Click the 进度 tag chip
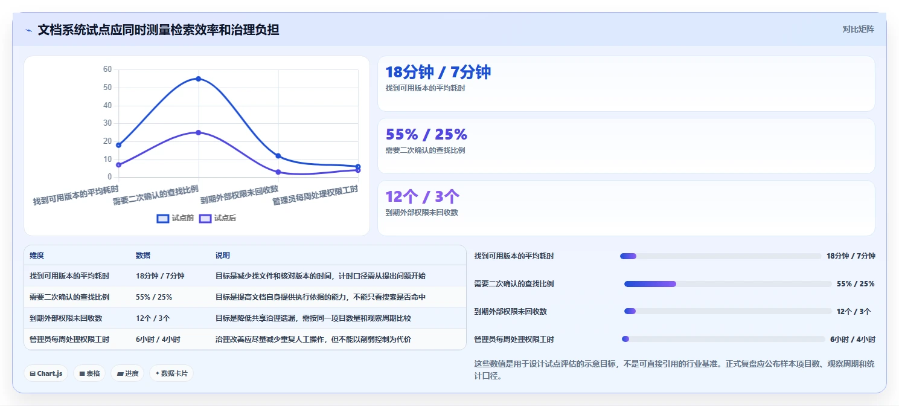The image size is (899, 406). click(127, 373)
